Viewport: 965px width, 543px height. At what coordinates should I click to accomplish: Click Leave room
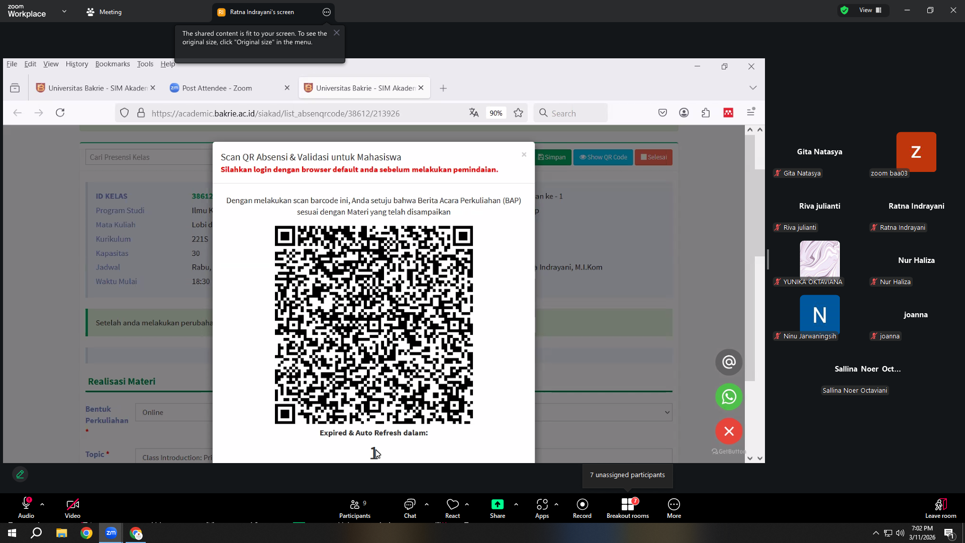[x=941, y=508]
